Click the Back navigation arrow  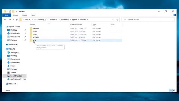click(x=5, y=20)
